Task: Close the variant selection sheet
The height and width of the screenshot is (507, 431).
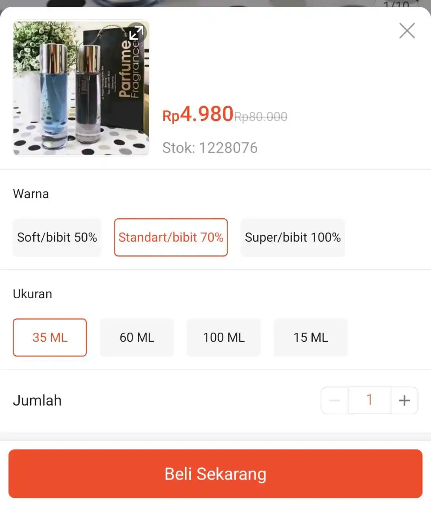Action: [x=407, y=30]
